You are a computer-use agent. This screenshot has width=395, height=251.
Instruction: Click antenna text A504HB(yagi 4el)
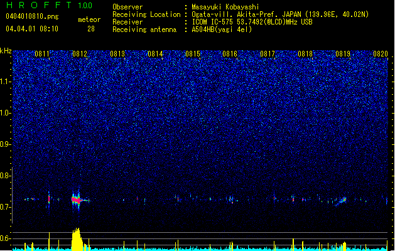coord(222,29)
